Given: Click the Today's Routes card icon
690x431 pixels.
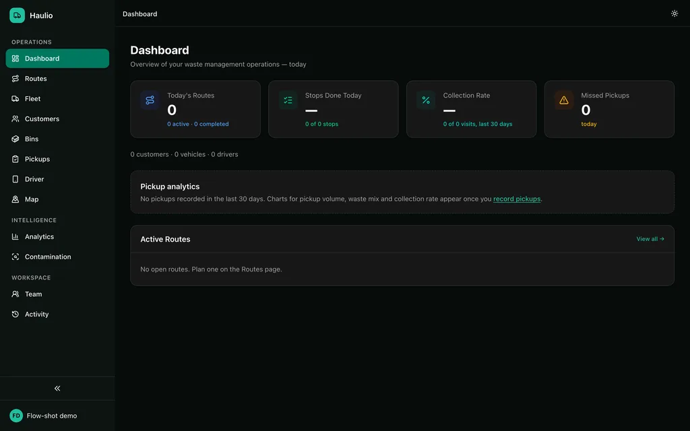Looking at the screenshot, I should coord(150,100).
